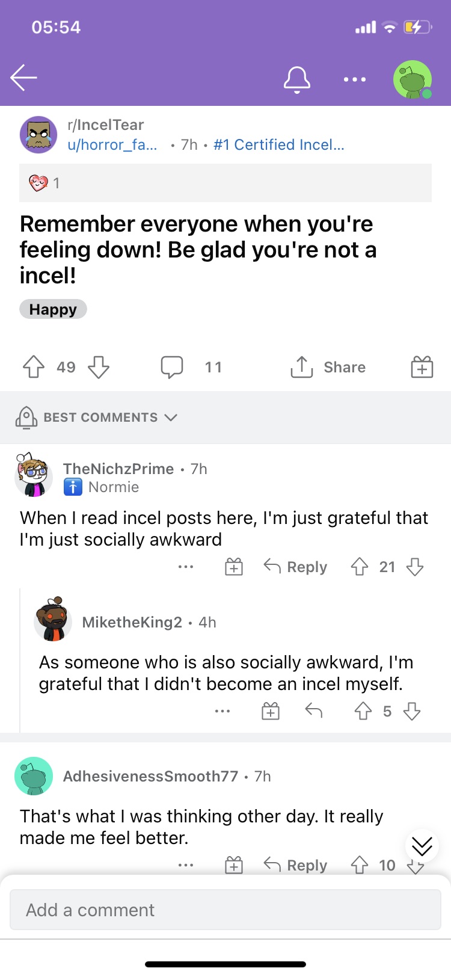Reply to AdhesivenessSmooth77's comment
The width and height of the screenshot is (451, 977).
tap(296, 865)
